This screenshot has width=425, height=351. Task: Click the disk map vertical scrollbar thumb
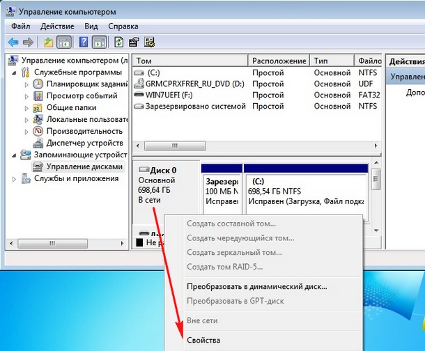tap(376, 179)
